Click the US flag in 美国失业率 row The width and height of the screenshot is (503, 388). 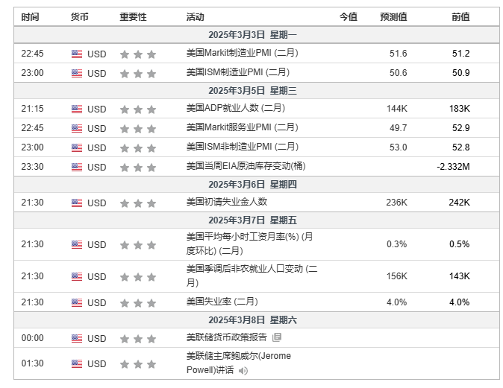(x=77, y=302)
